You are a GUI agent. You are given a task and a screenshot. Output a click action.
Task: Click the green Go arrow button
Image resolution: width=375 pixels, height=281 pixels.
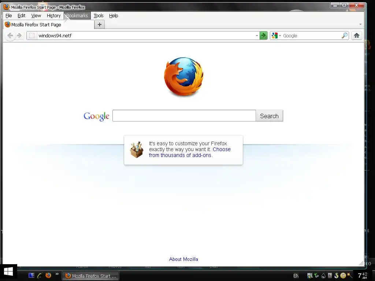click(264, 35)
